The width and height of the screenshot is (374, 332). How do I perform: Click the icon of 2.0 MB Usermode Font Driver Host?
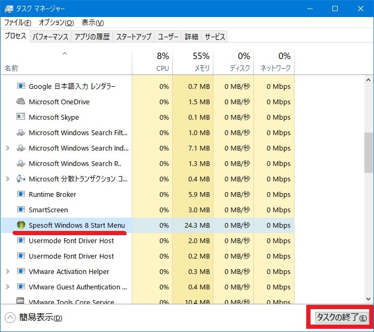21,240
